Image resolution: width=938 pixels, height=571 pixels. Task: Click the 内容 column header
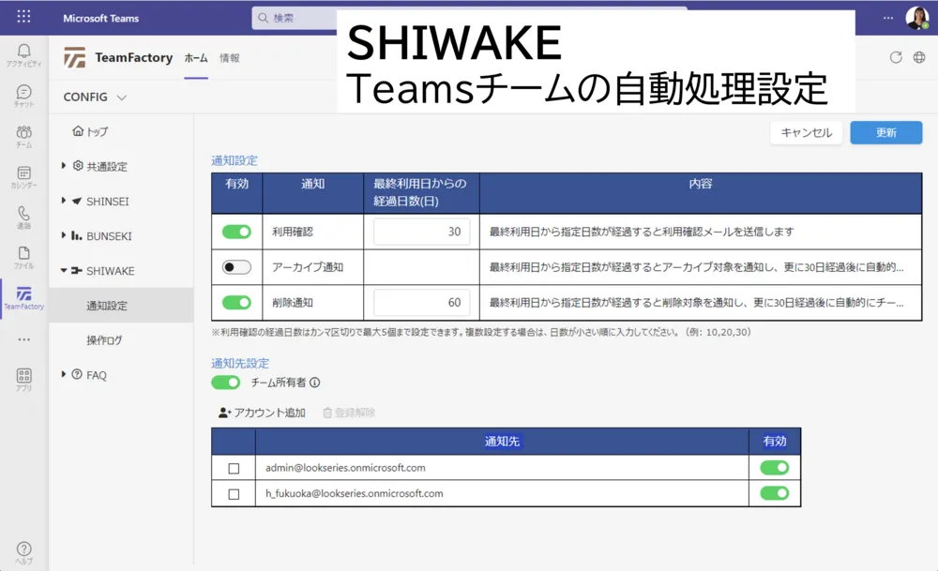coord(701,192)
